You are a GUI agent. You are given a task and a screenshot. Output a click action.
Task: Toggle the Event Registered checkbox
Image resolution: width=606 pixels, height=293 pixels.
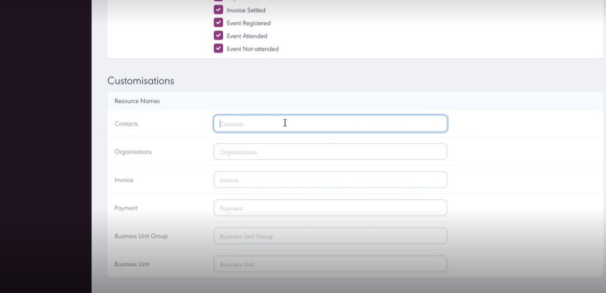click(218, 23)
